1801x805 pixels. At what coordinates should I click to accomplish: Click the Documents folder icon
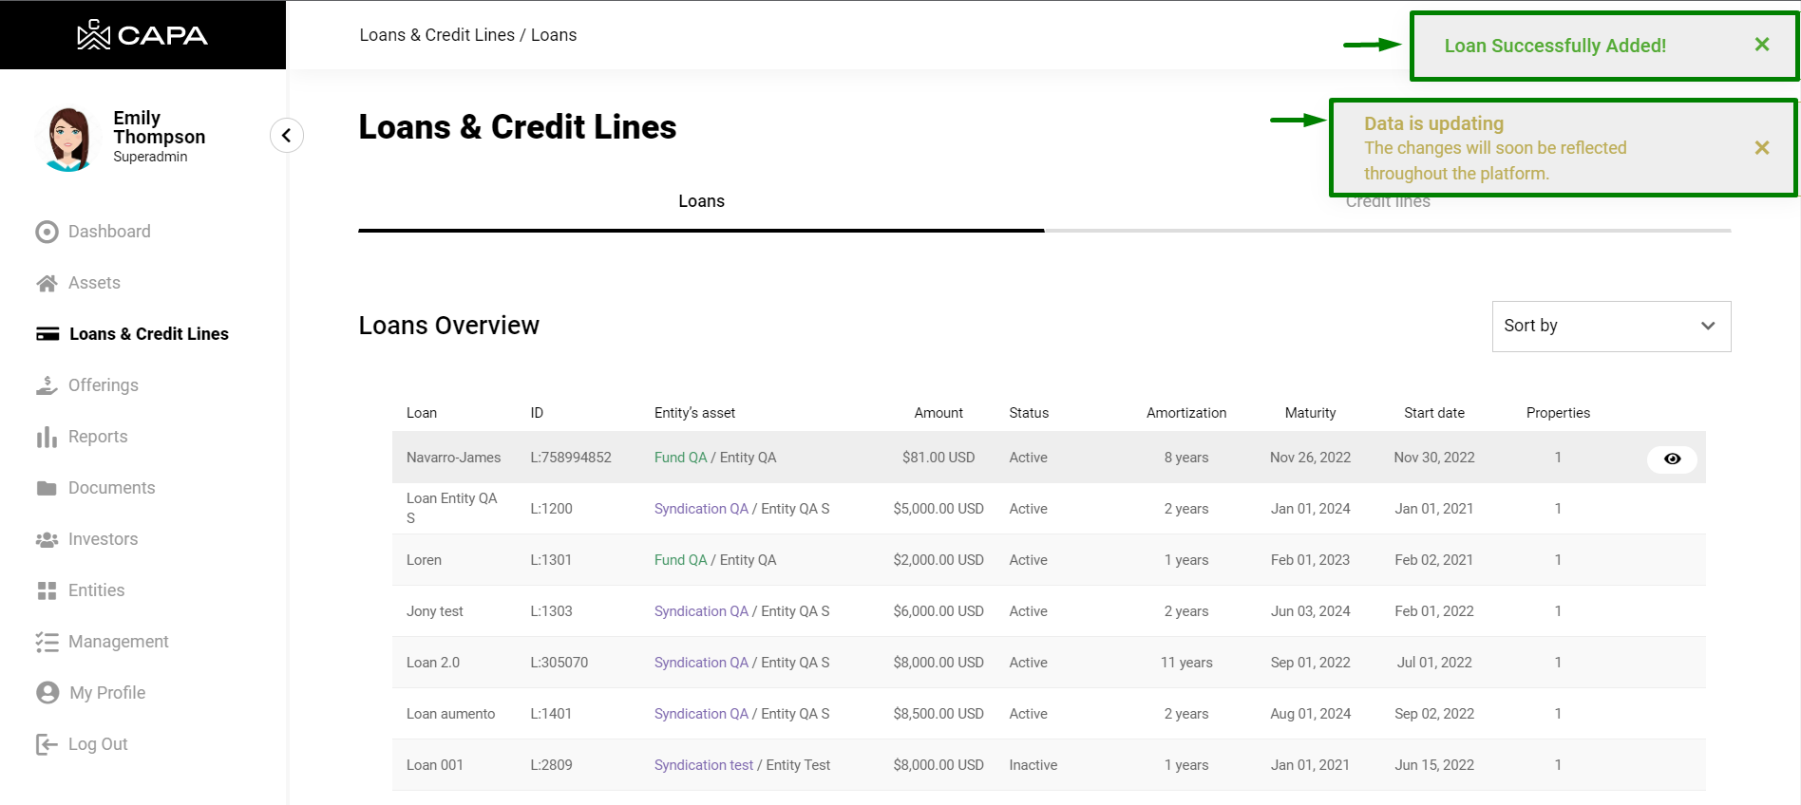click(47, 488)
